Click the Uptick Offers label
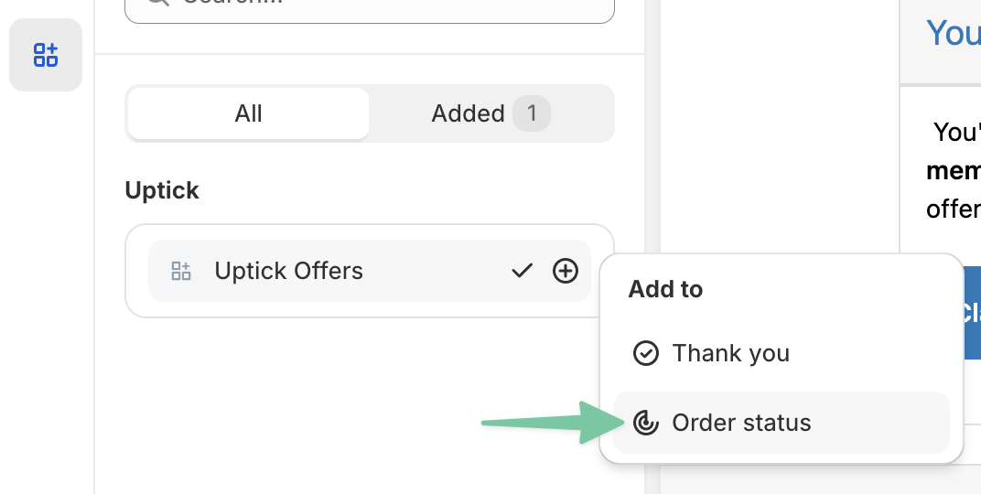The width and height of the screenshot is (981, 494). [x=288, y=271]
